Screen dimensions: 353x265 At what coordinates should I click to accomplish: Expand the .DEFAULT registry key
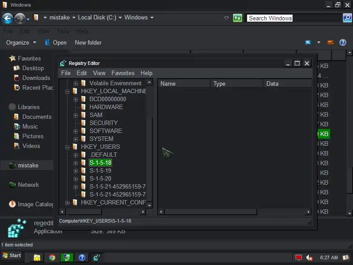tap(75, 155)
